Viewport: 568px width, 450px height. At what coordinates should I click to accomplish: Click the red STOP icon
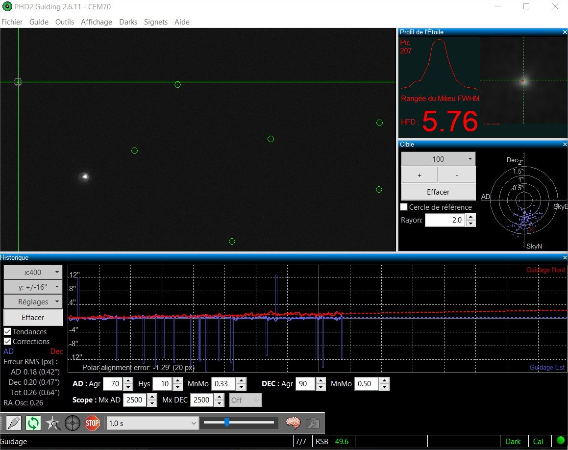(92, 423)
